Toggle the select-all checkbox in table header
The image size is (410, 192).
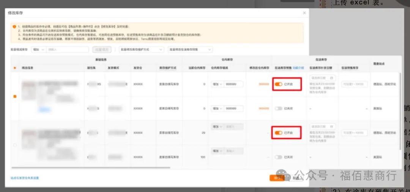pyautogui.click(x=15, y=68)
